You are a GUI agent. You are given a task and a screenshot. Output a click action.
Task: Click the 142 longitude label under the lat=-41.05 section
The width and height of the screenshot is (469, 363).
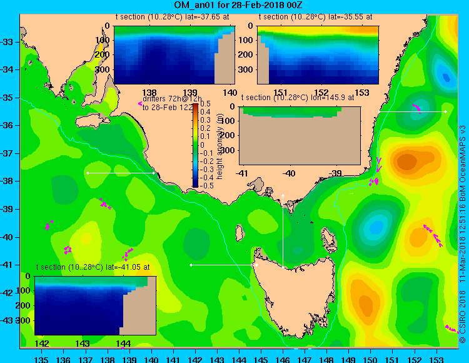[42, 344]
